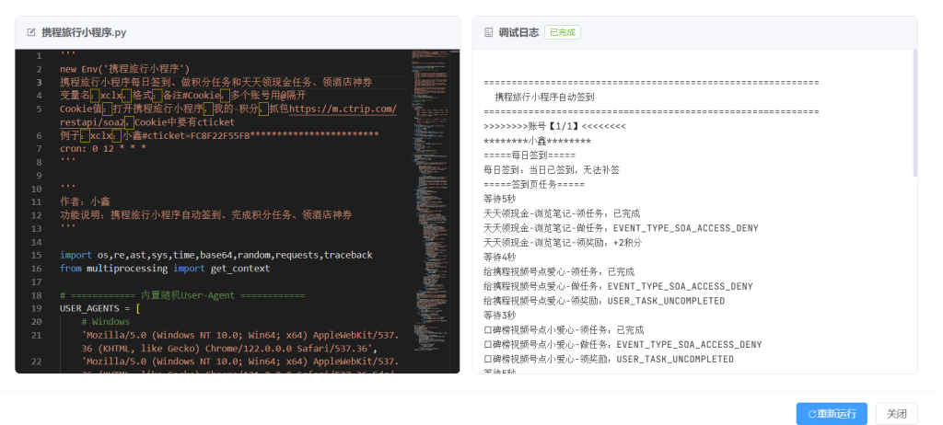Click the 每日签到：当日已签到，无法补签 log line
943x425 pixels.
552,170
